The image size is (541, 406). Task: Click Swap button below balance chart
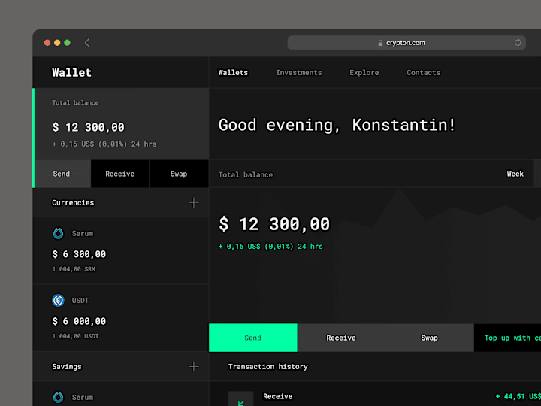pos(429,338)
